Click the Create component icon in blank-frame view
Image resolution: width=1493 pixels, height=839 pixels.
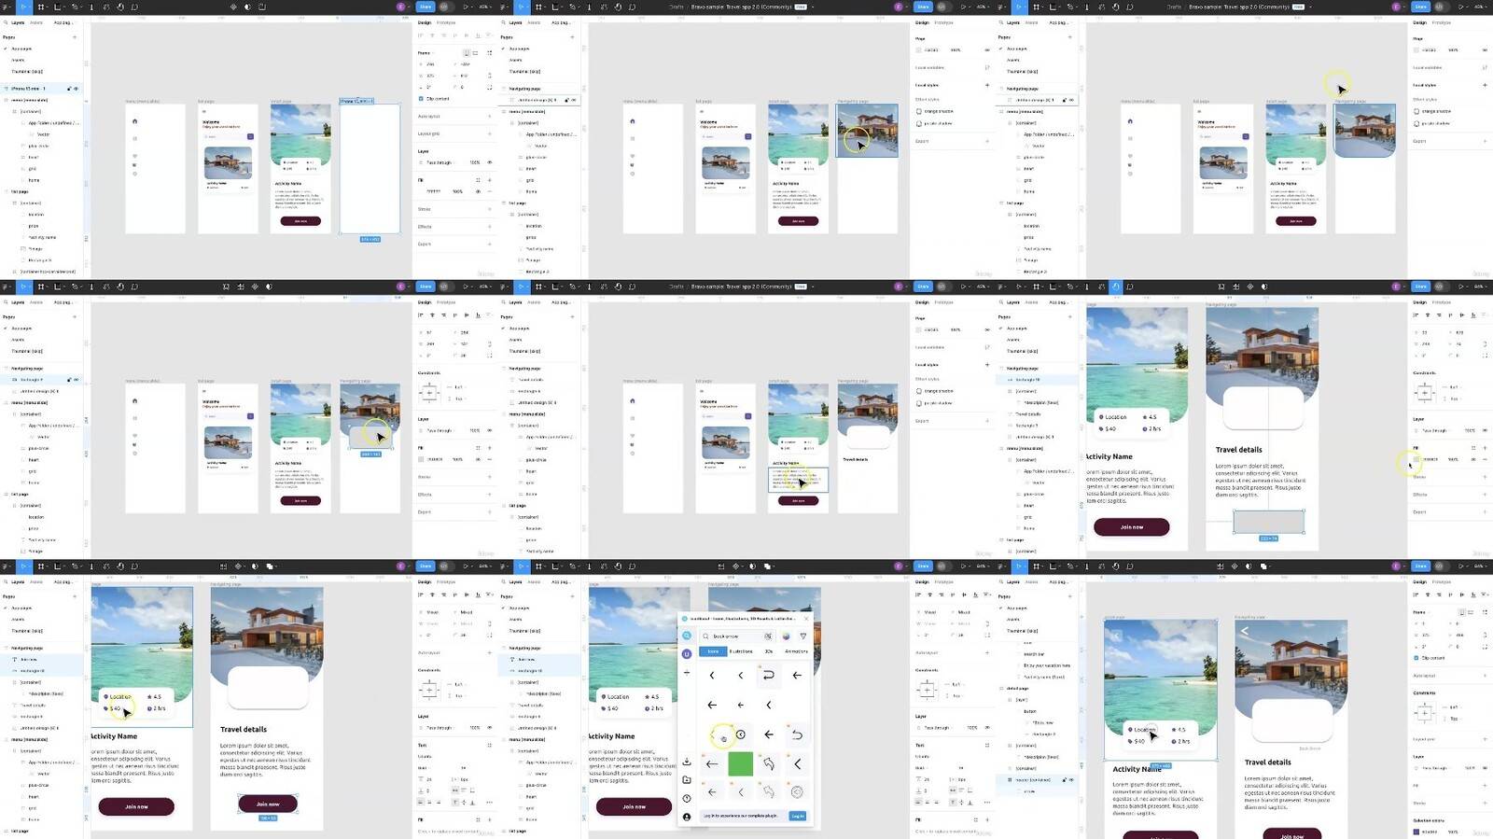233,7
